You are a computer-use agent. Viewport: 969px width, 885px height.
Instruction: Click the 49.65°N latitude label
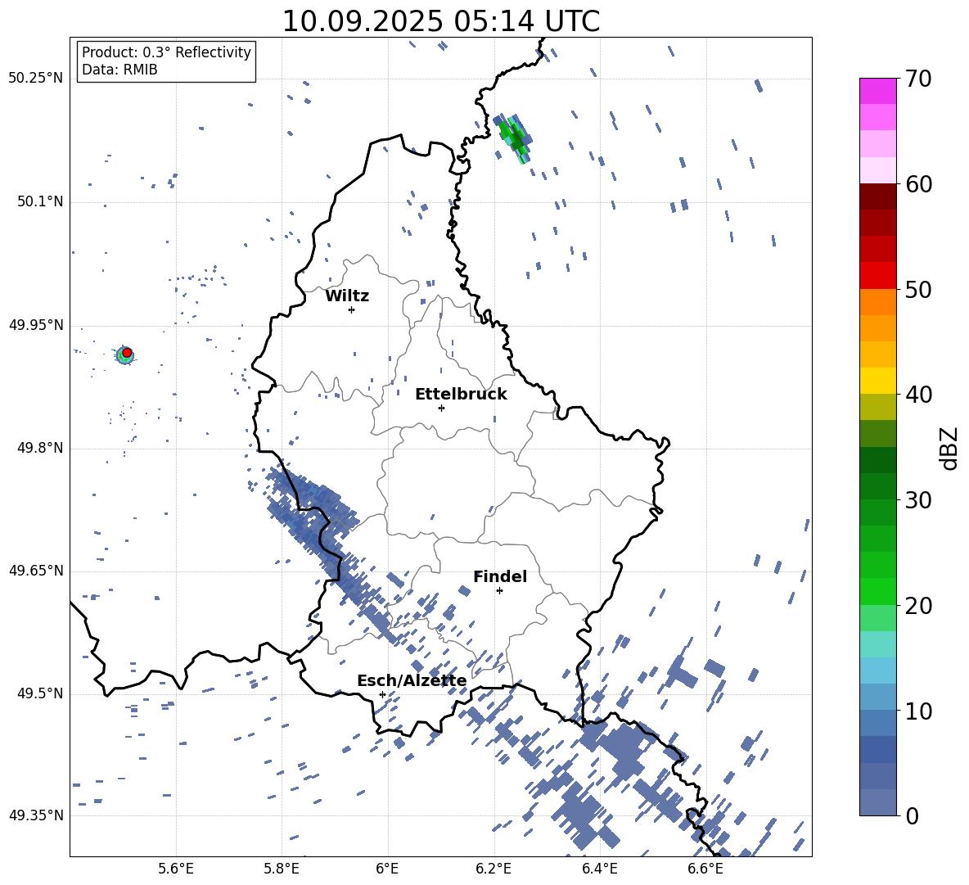(36, 570)
